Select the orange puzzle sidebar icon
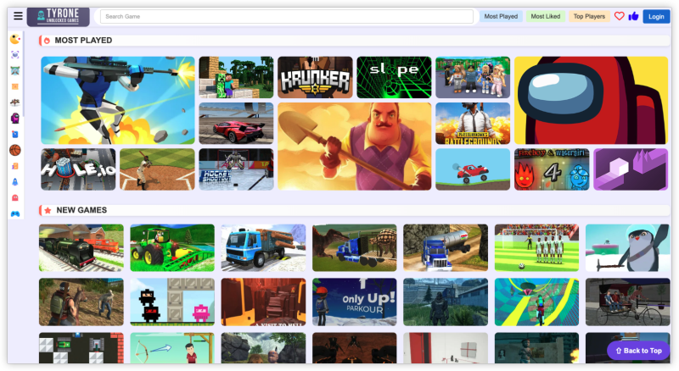Image resolution: width=679 pixels, height=371 pixels. [x=15, y=166]
